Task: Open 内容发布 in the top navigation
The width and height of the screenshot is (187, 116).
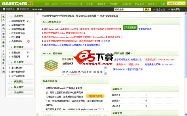Action: (101, 4)
